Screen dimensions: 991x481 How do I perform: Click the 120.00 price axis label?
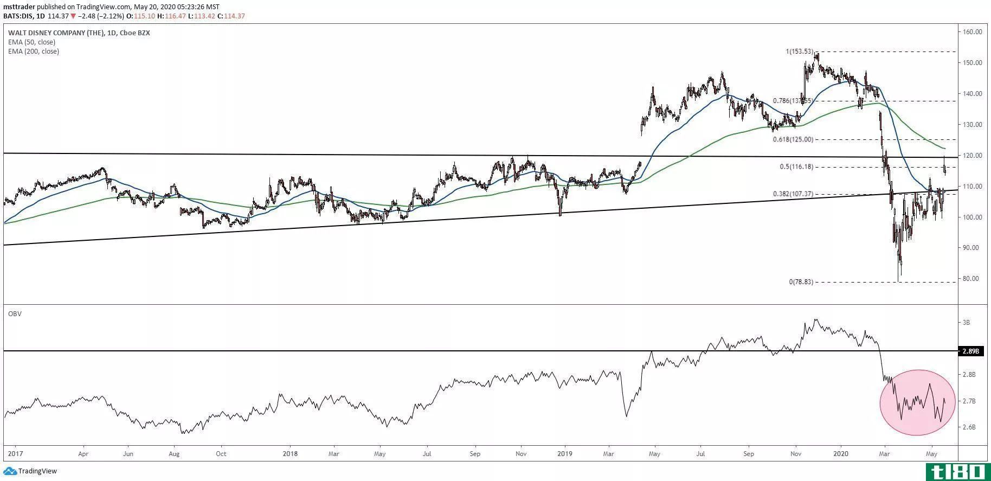pyautogui.click(x=971, y=156)
